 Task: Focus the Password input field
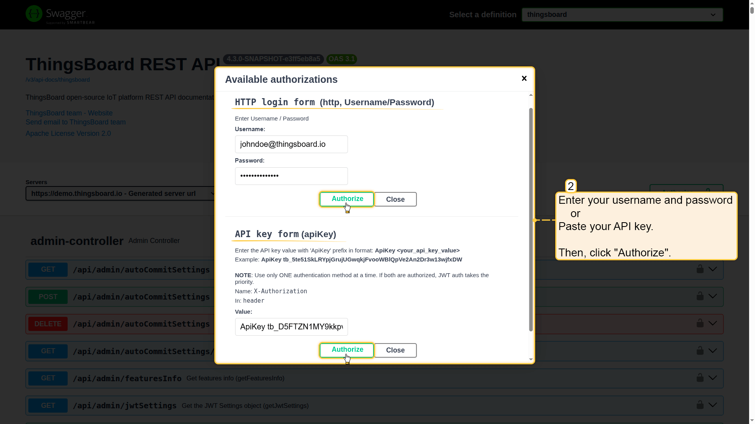click(x=291, y=176)
